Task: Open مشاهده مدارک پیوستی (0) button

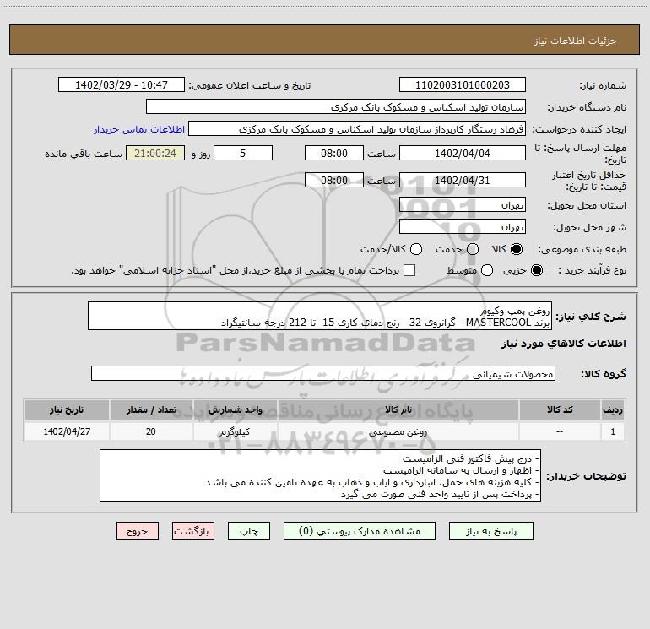Action: click(x=360, y=531)
